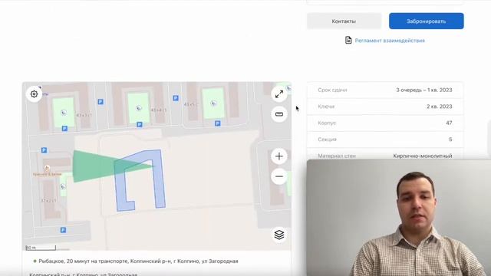Click parking marker at bottom left of map
This screenshot has width=491, height=276.
pos(63,230)
